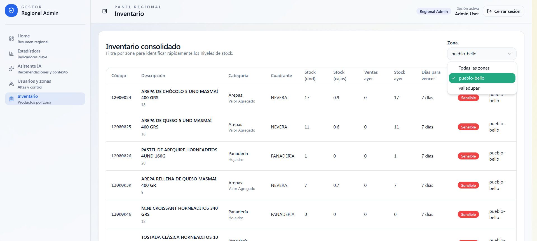Click Inventario consolidado heading

tap(143, 46)
